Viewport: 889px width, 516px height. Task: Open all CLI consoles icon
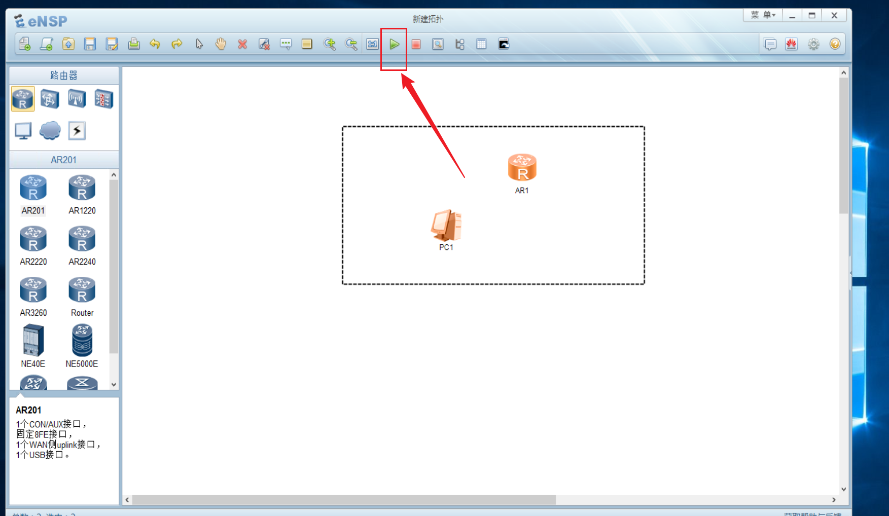pos(504,44)
